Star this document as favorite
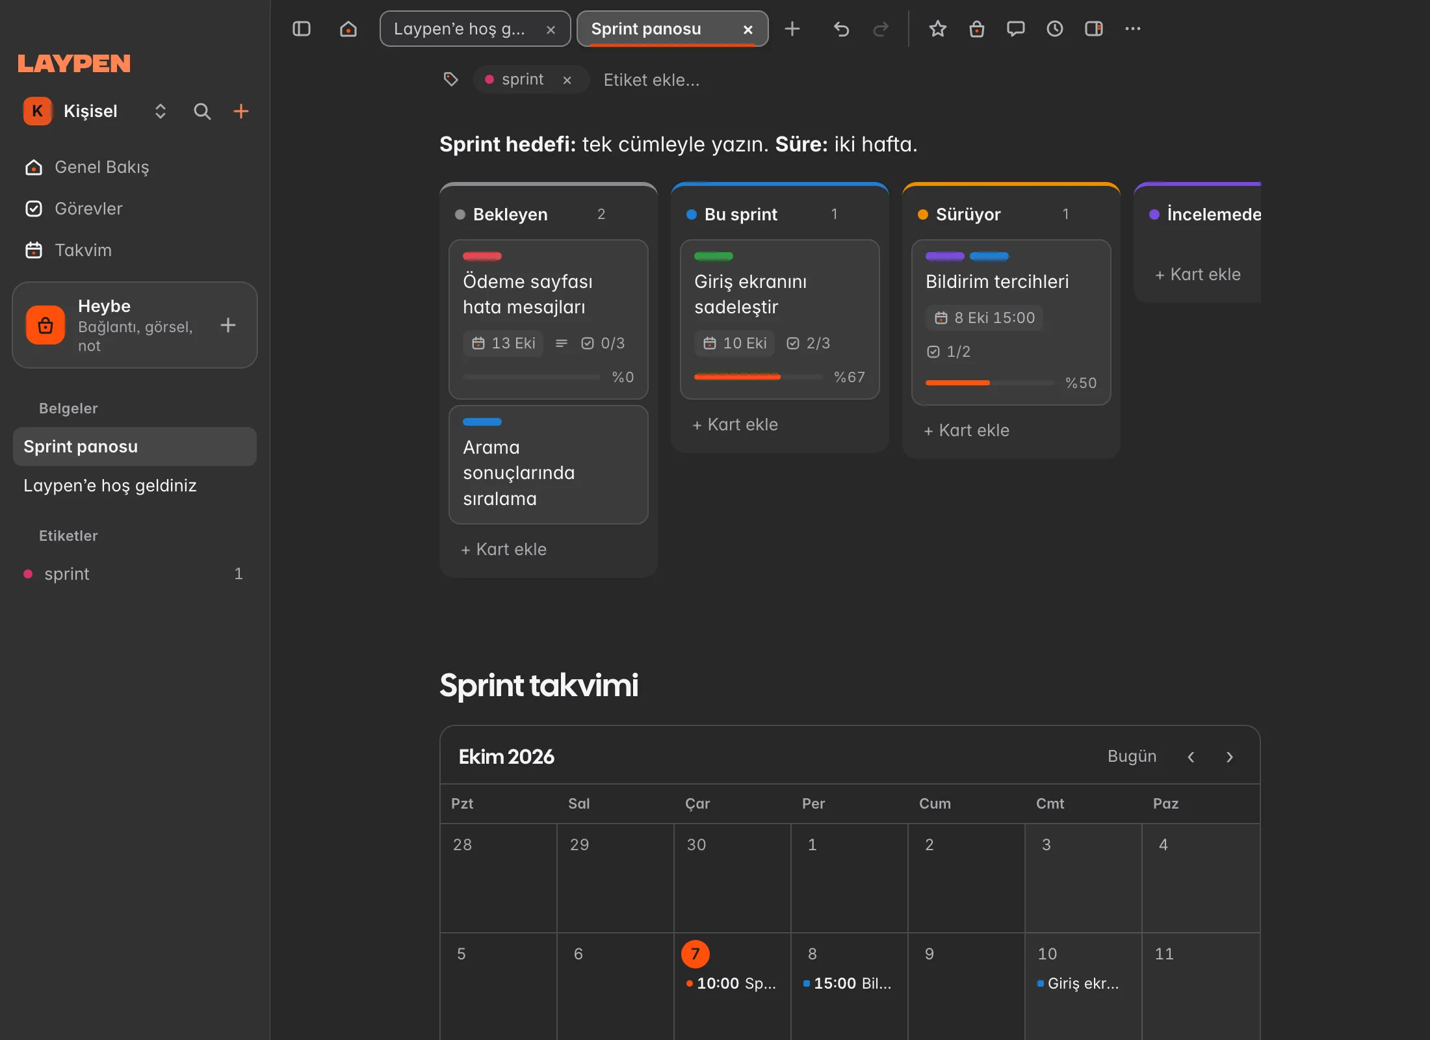Image resolution: width=1430 pixels, height=1040 pixels. click(x=937, y=29)
